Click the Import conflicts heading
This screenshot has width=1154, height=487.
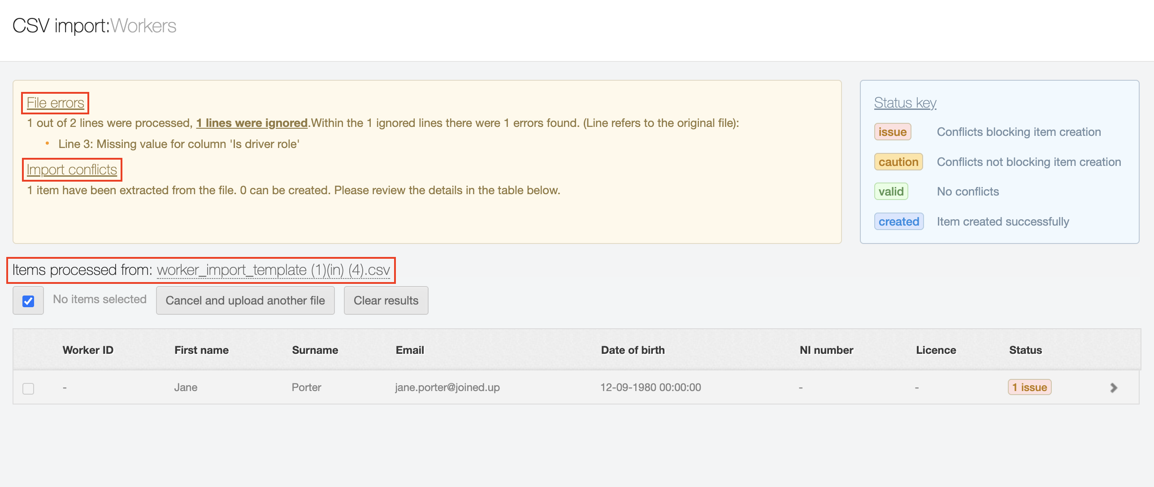72,170
